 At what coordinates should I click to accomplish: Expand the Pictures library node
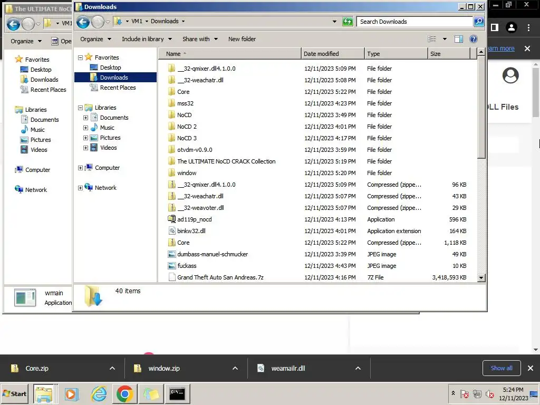pyautogui.click(x=85, y=138)
